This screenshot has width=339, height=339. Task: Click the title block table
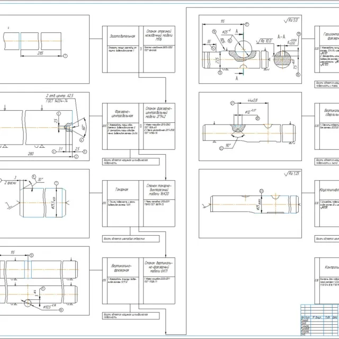coord(319,320)
